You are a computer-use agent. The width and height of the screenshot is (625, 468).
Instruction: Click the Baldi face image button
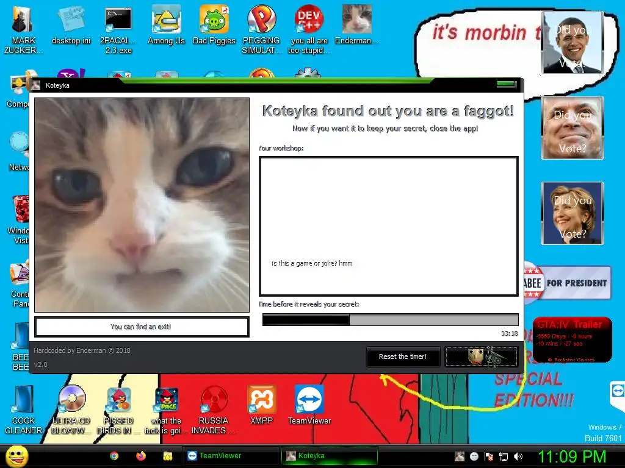482,356
